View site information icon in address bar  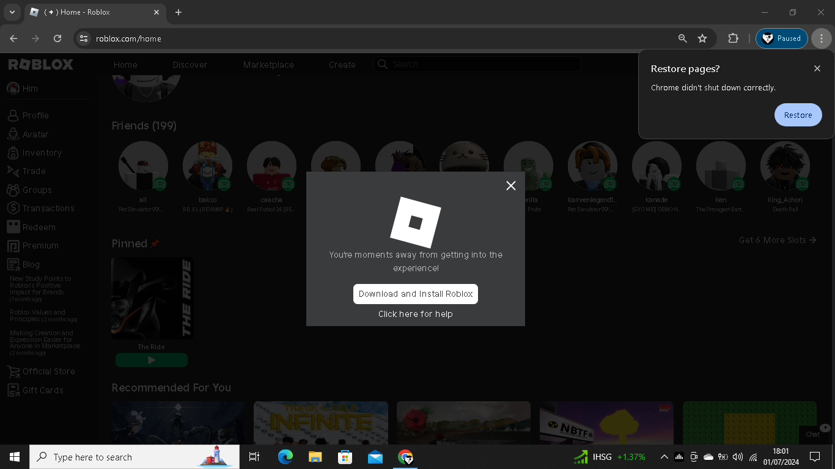(84, 38)
